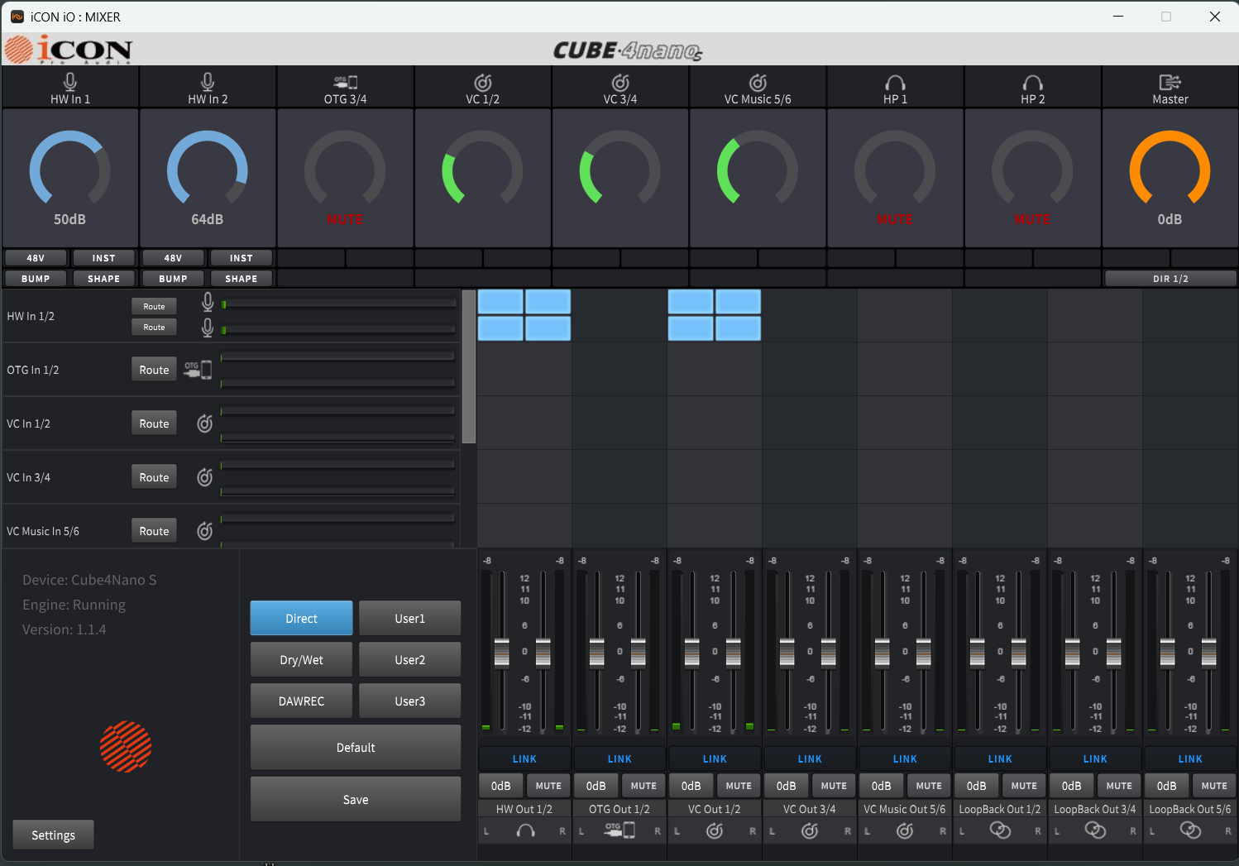Image resolution: width=1239 pixels, height=866 pixels.
Task: Click the VC Music 5/6 channel icon
Action: [758, 82]
